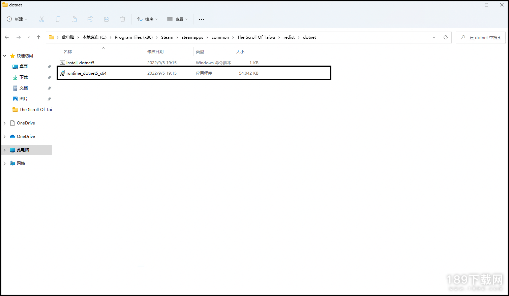Image resolution: width=509 pixels, height=296 pixels.
Task: Click 本地磁盘 (C:) breadcrumb
Action: point(94,37)
